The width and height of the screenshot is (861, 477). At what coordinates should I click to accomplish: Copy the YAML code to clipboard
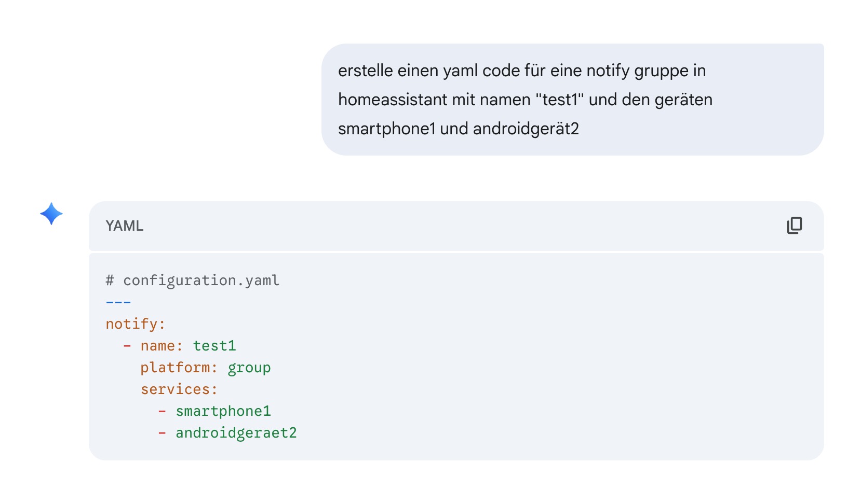coord(794,226)
